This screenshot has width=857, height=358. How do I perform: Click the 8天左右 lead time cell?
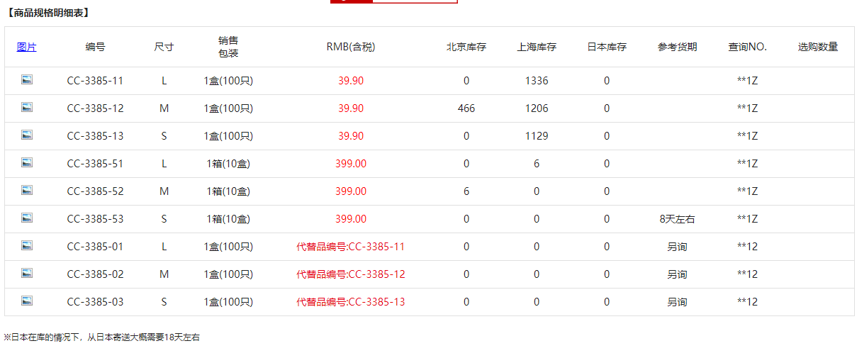[677, 219]
